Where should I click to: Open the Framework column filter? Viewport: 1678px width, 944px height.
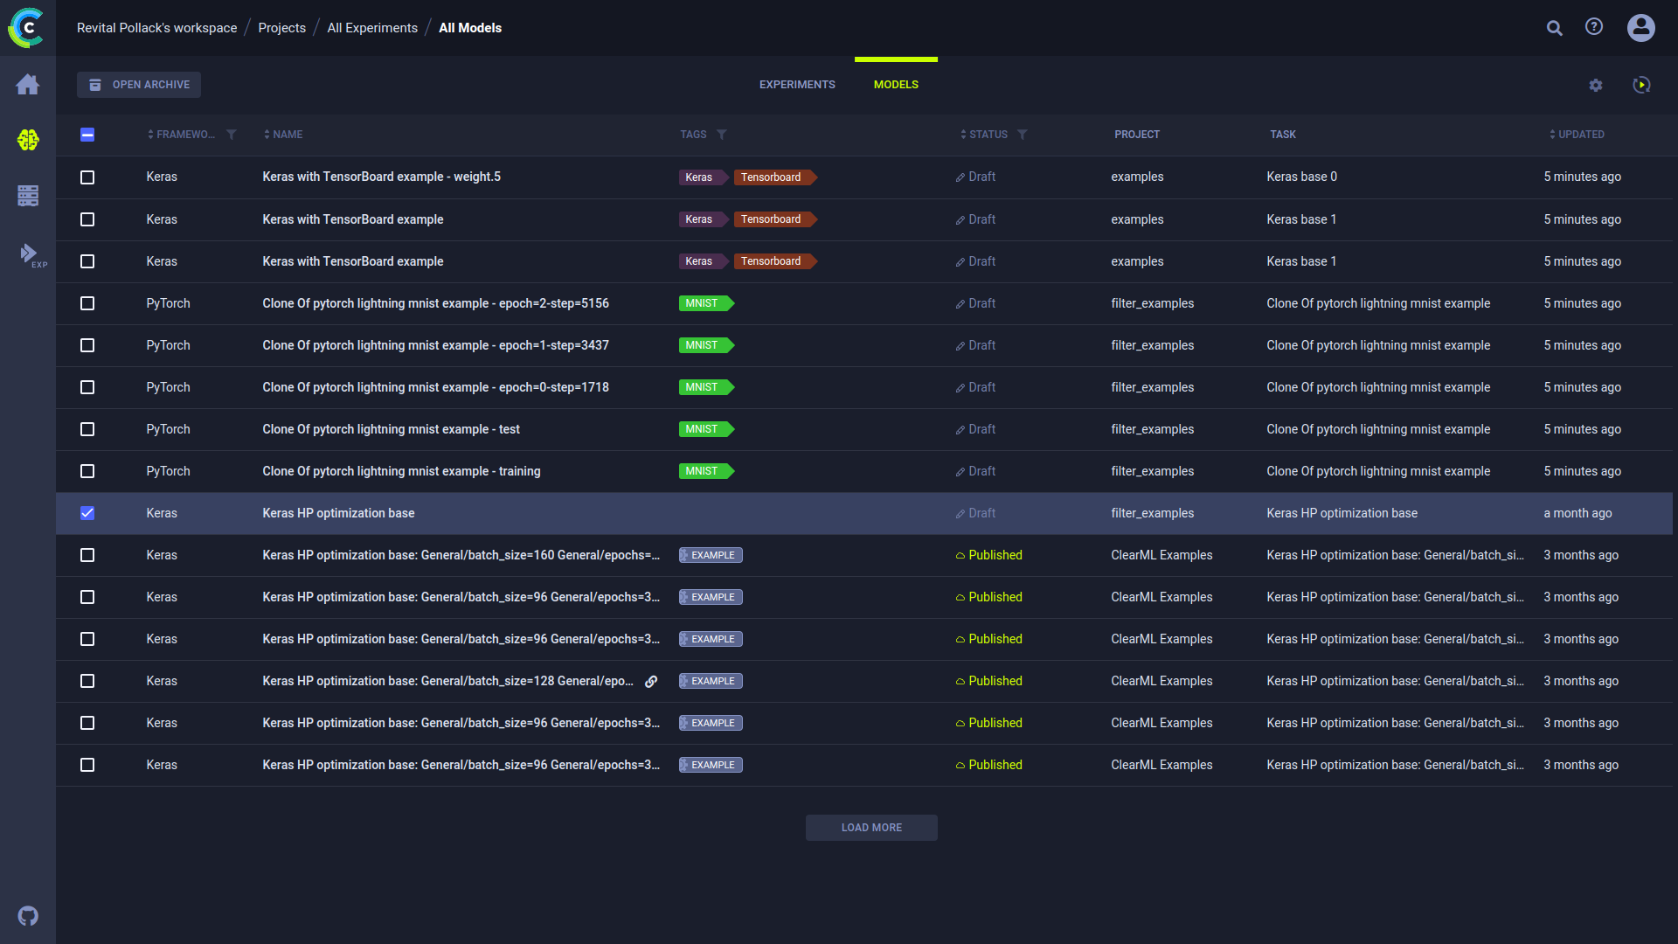232,135
